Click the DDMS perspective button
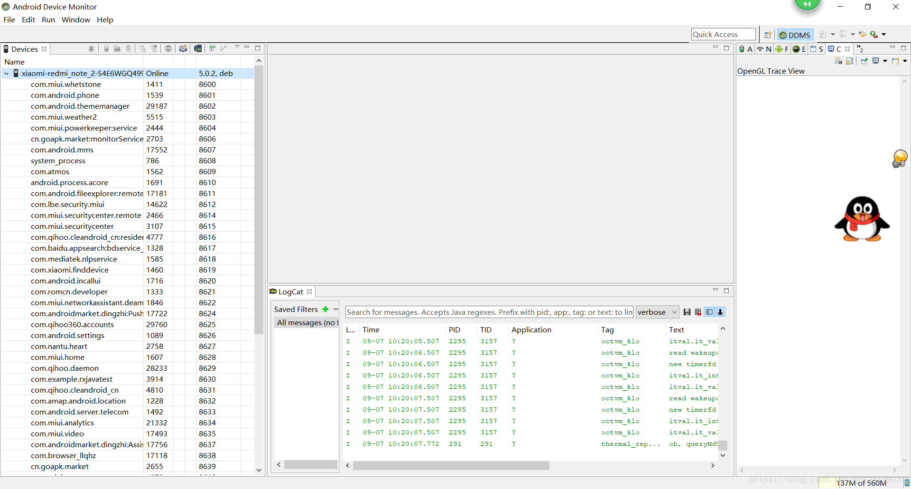The width and height of the screenshot is (911, 489). coord(795,35)
